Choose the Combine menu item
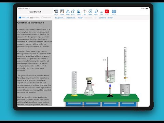 point(102,18)
